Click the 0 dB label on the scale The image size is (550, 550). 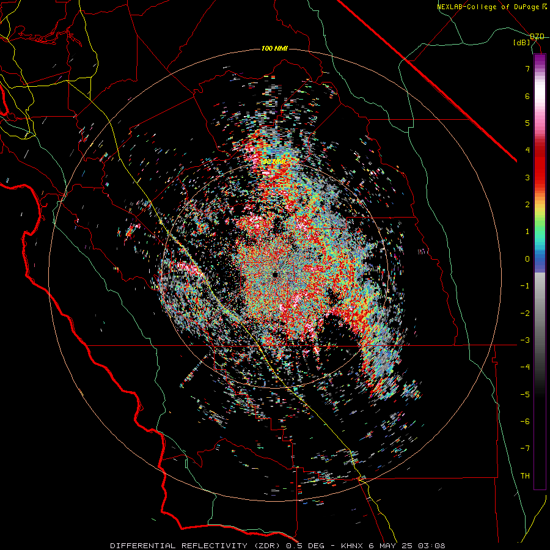(x=527, y=259)
